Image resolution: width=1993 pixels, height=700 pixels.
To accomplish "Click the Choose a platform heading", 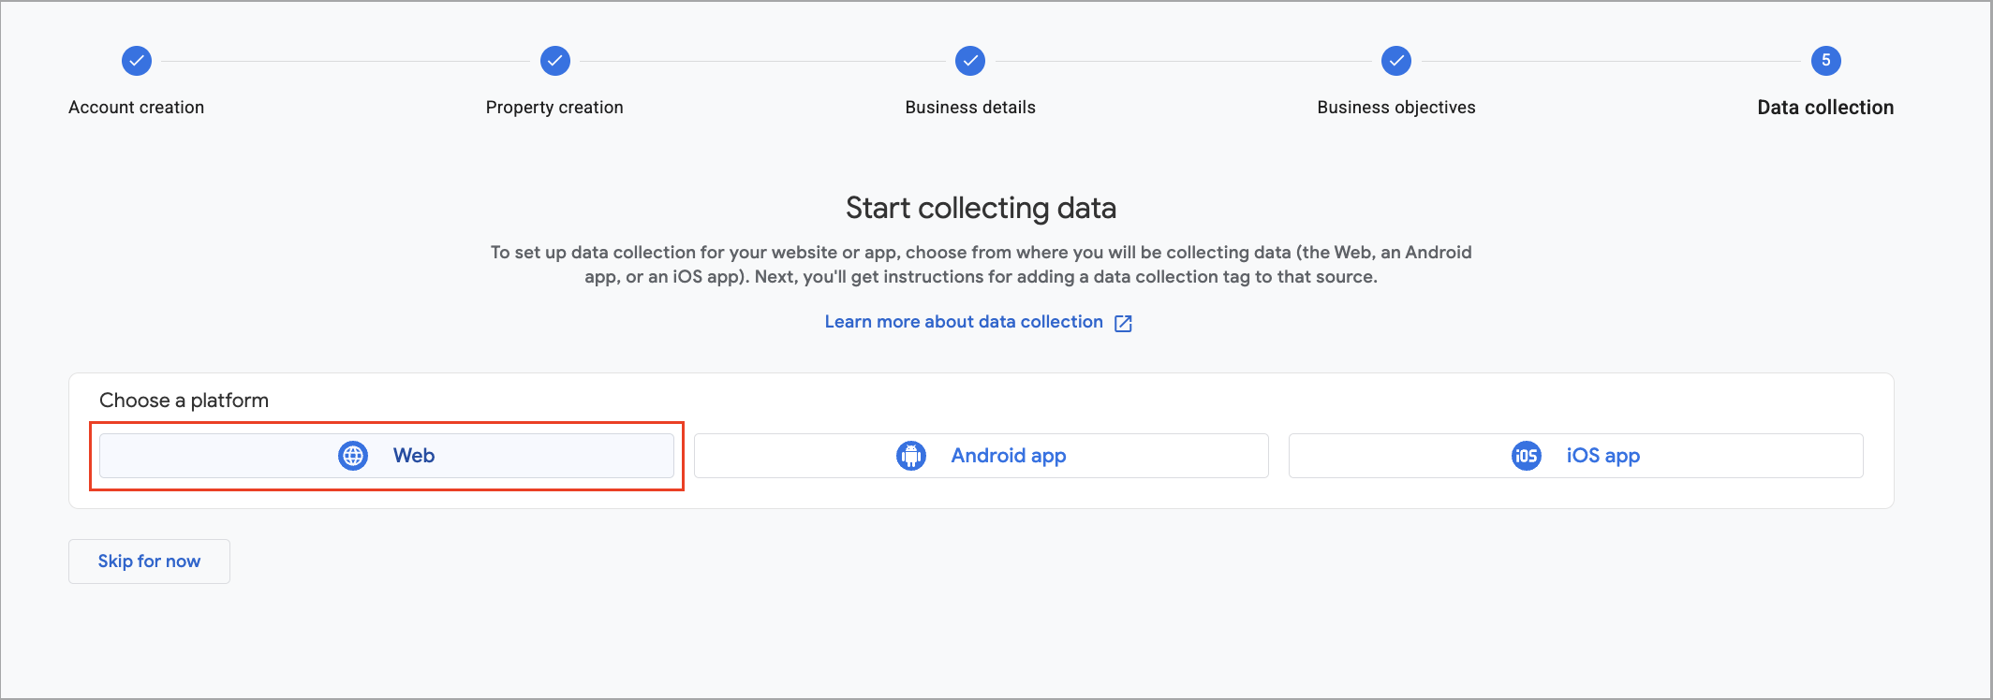I will point(185,401).
